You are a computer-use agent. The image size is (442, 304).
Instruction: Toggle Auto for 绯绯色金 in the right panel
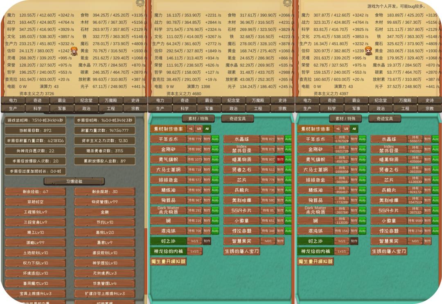tap(362, 180)
